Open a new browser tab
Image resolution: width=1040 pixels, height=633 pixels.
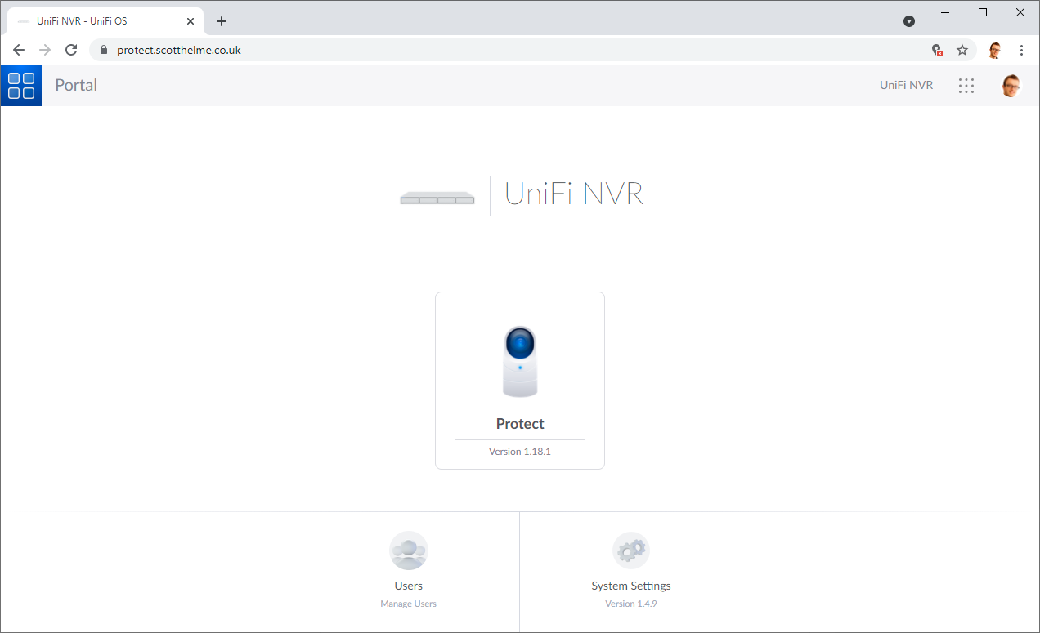(222, 21)
